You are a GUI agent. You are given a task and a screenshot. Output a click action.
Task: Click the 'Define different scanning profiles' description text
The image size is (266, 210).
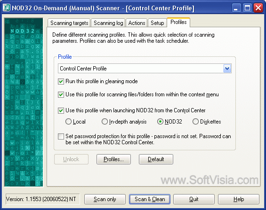pos(133,38)
